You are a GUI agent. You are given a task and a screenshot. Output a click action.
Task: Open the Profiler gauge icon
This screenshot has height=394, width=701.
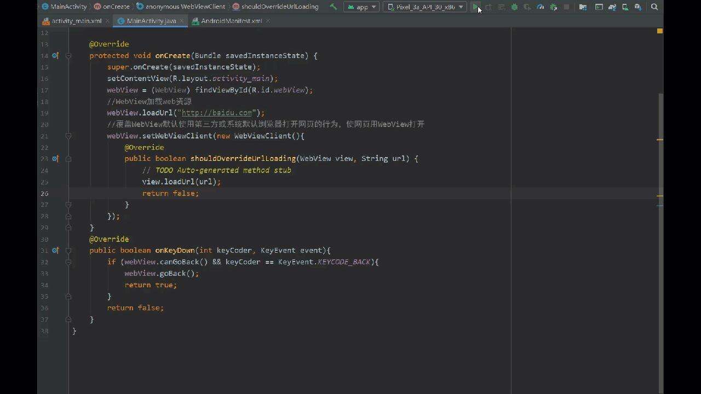[x=541, y=7]
